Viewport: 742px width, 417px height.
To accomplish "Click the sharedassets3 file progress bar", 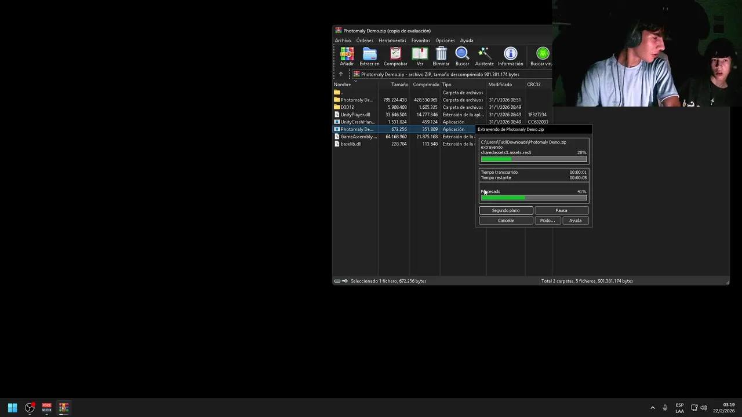I will [534, 159].
